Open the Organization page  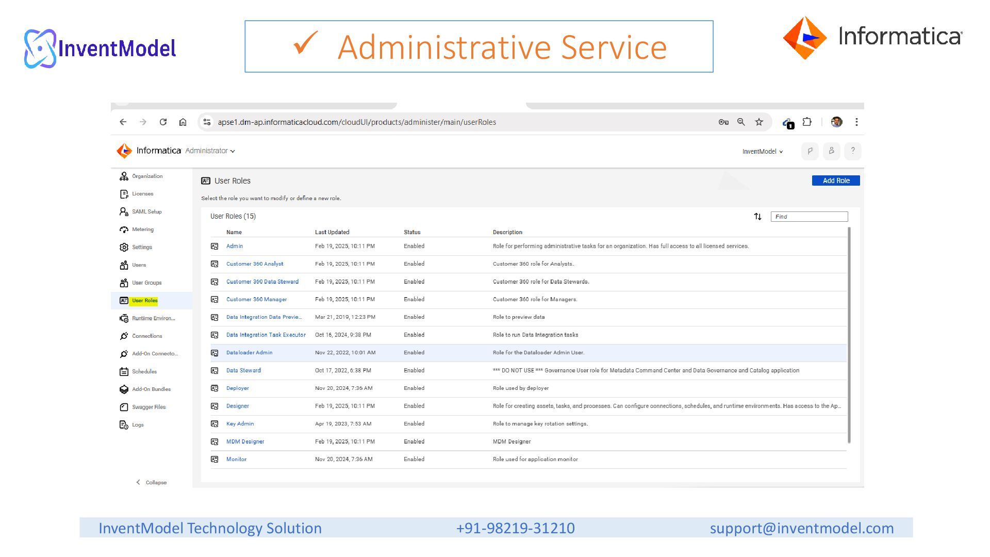coord(147,176)
